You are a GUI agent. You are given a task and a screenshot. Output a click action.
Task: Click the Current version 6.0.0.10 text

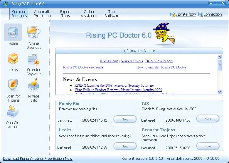click(x=142, y=159)
